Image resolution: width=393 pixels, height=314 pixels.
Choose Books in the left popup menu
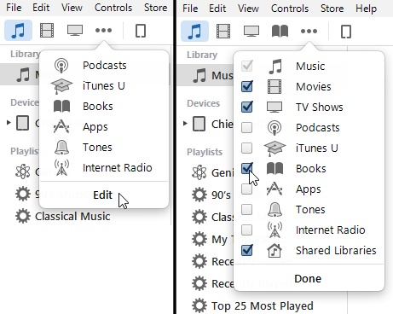coord(104,107)
